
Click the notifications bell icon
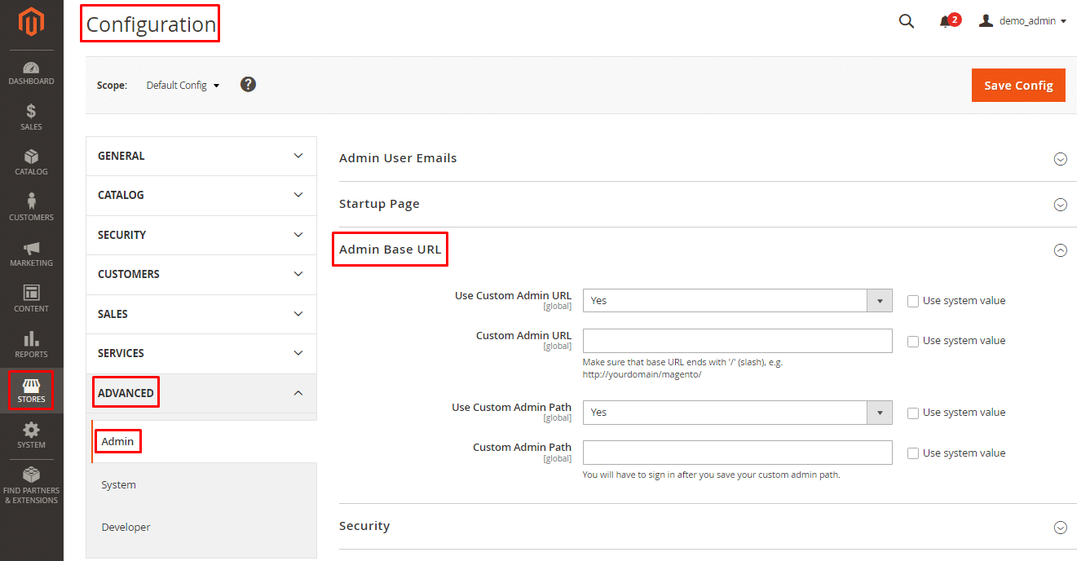(x=946, y=21)
